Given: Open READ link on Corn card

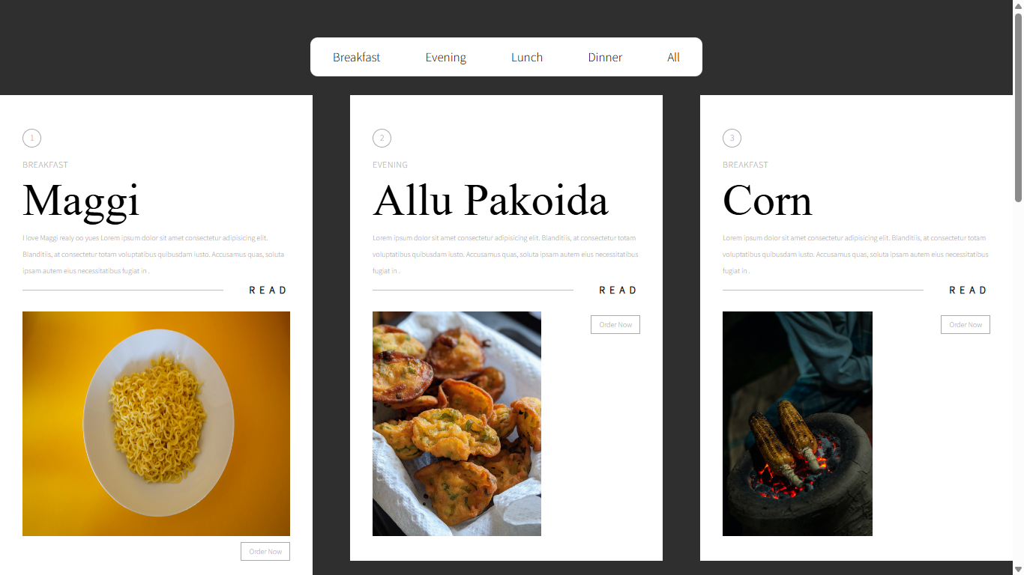Looking at the screenshot, I should coord(969,290).
